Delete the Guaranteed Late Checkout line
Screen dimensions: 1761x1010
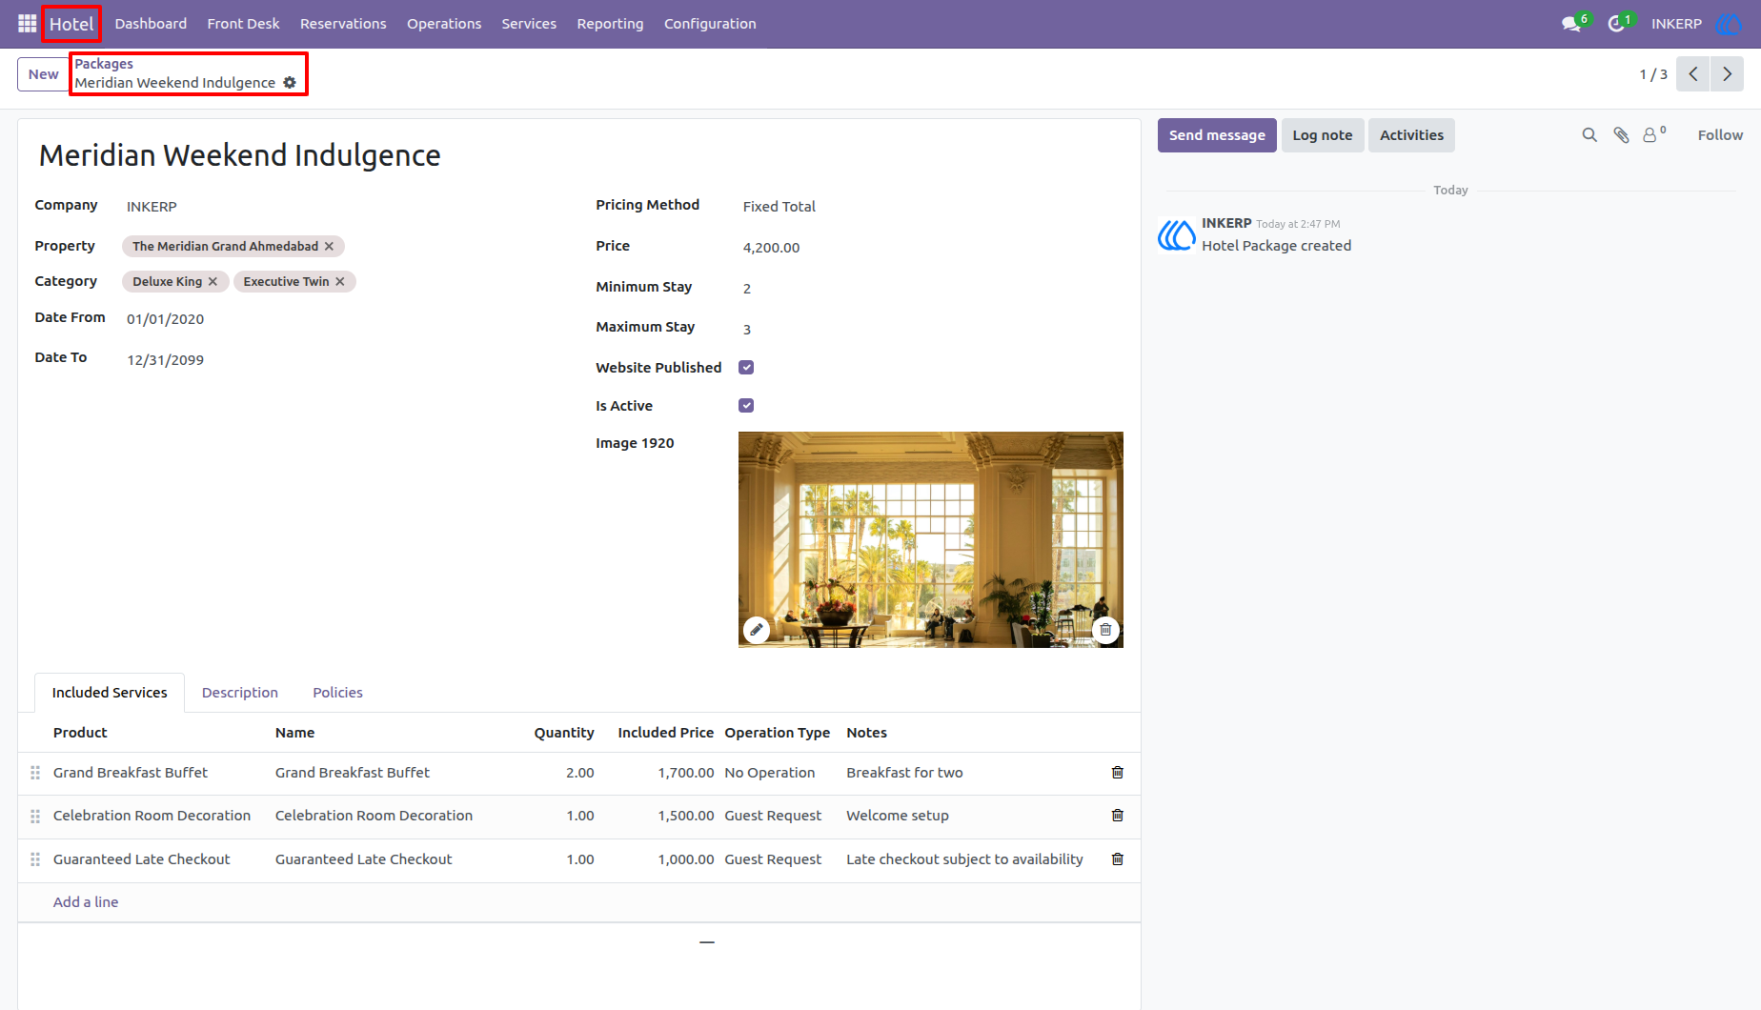[1118, 859]
